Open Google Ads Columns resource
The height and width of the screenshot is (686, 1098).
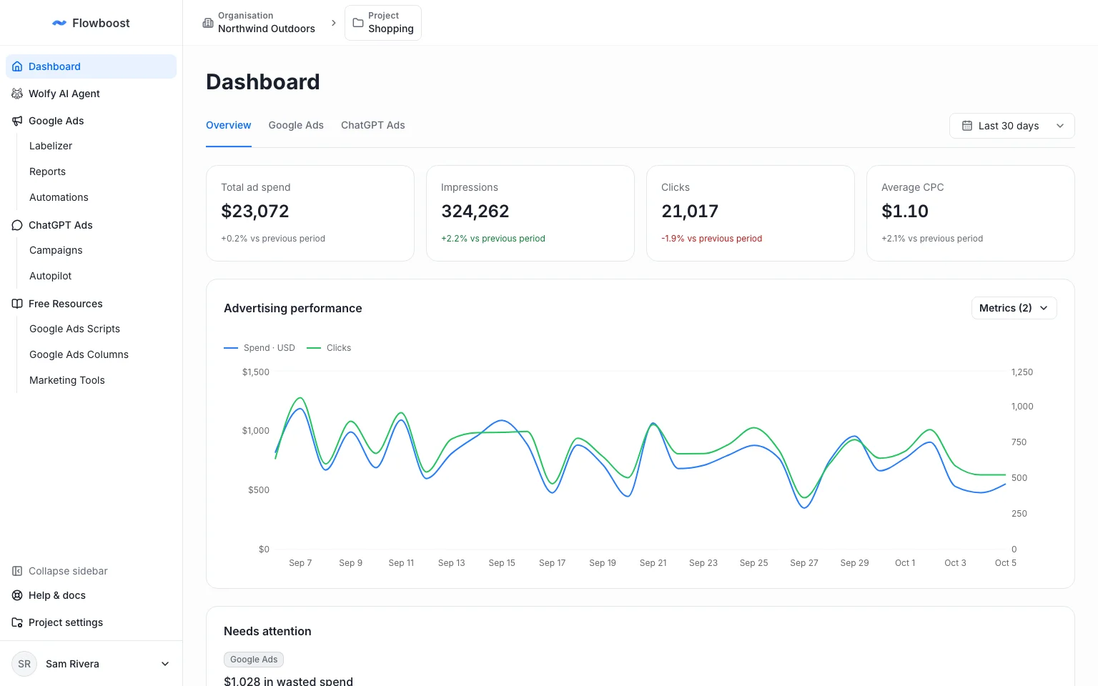pos(79,354)
